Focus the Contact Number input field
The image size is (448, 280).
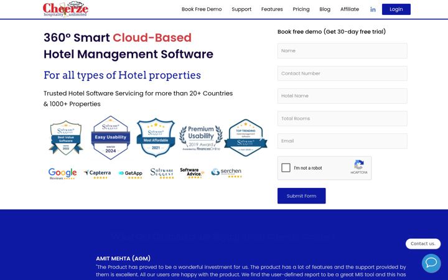coord(342,73)
